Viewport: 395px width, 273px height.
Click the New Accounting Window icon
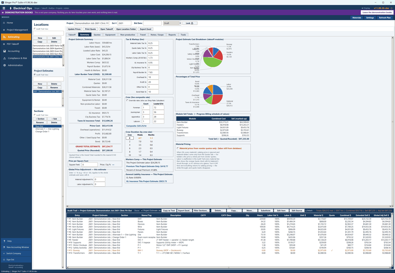point(4,247)
